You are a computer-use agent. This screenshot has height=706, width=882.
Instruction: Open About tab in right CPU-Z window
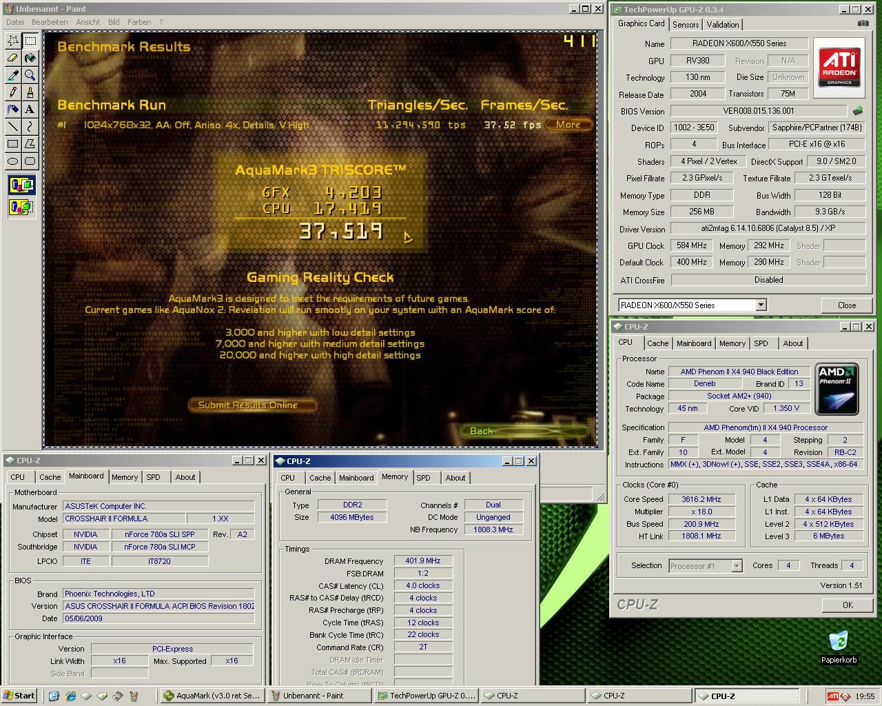tap(792, 343)
